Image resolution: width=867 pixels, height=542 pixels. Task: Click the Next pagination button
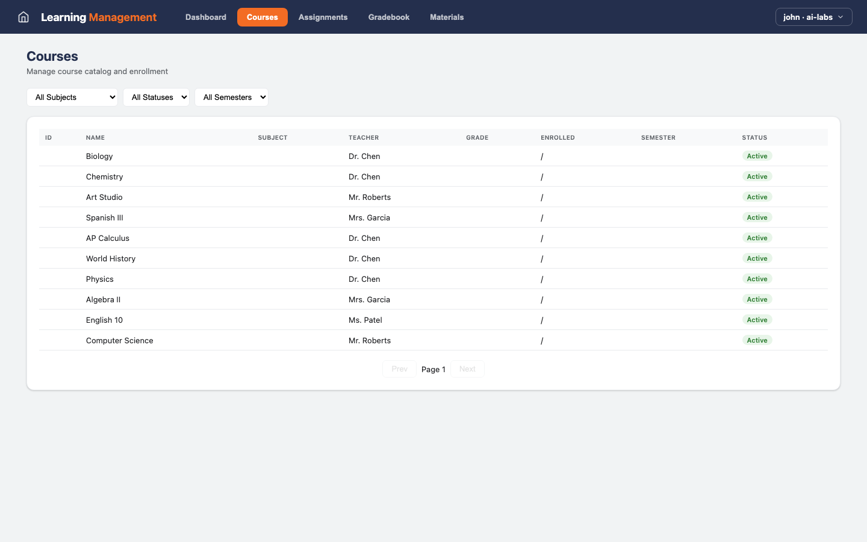pos(467,369)
